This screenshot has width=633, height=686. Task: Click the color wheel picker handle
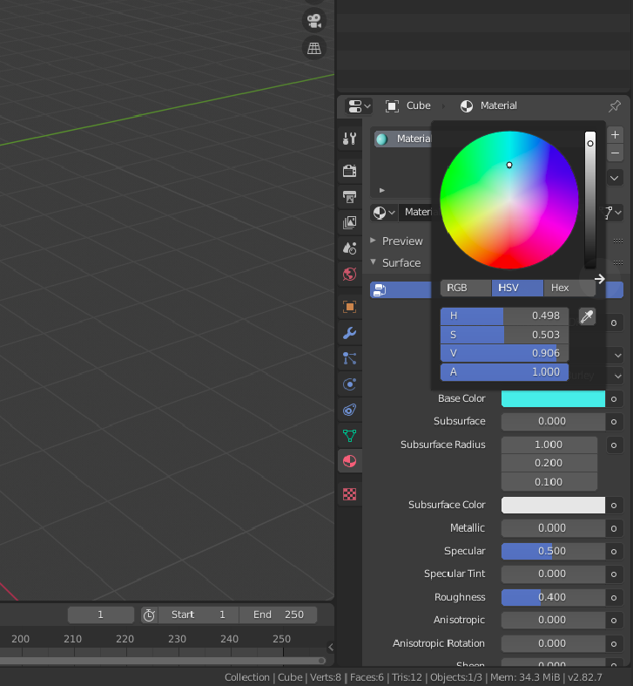pyautogui.click(x=509, y=165)
